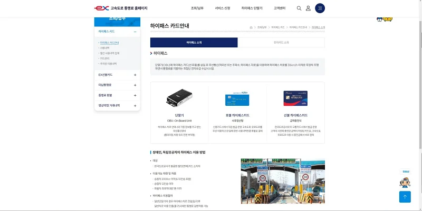Click 조회/납부 in the breadcrumb
This screenshot has height=211, width=422.
[262, 27]
